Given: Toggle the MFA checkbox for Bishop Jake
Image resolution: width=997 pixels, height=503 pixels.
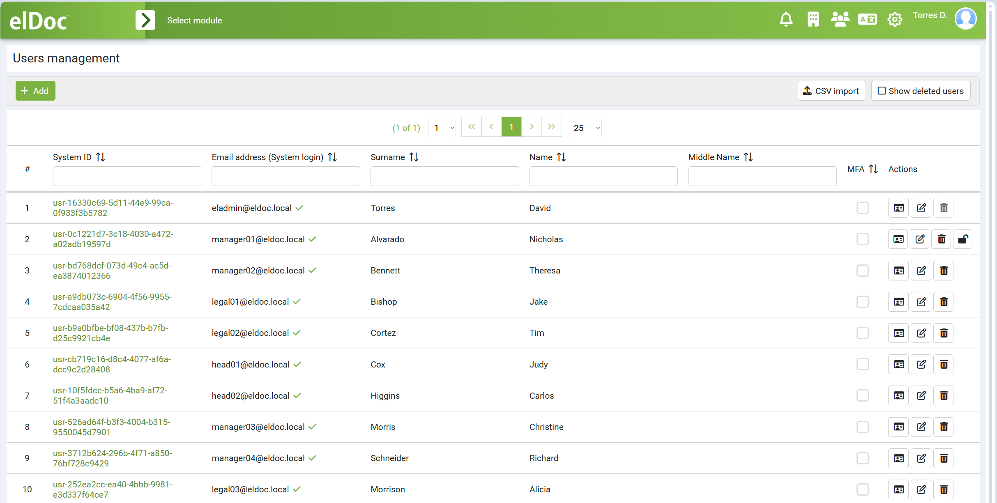Looking at the screenshot, I should tap(862, 302).
